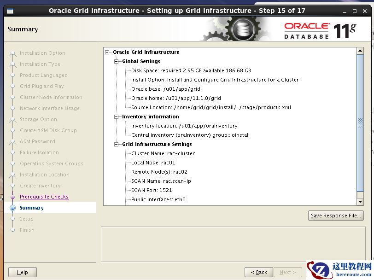Viewport: 374px width, 280px height.
Task: Select the Storage Option step
Action: click(38, 119)
